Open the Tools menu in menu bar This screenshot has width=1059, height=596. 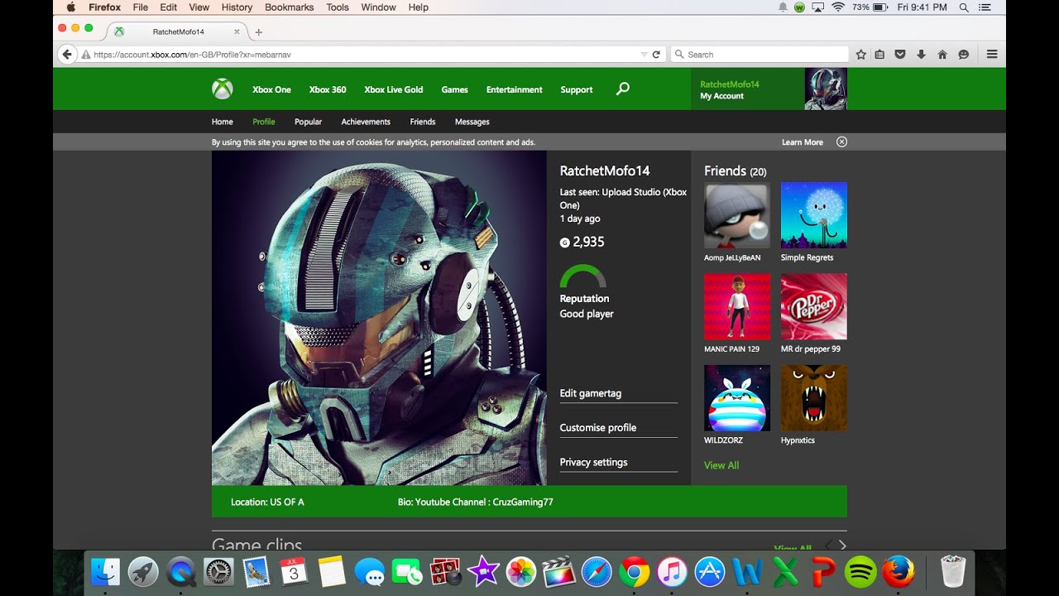click(338, 7)
